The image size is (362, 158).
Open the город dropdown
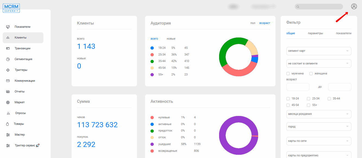pos(319,127)
